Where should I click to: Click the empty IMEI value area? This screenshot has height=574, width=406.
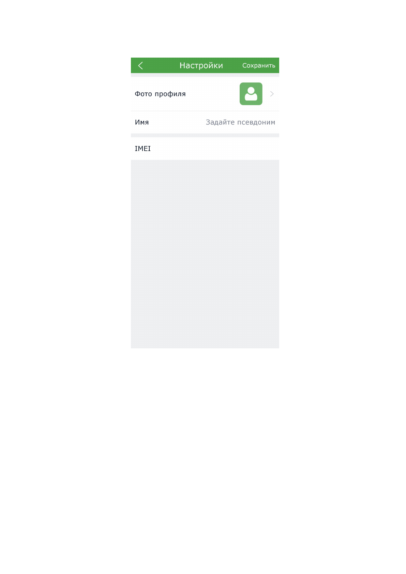coord(215,149)
